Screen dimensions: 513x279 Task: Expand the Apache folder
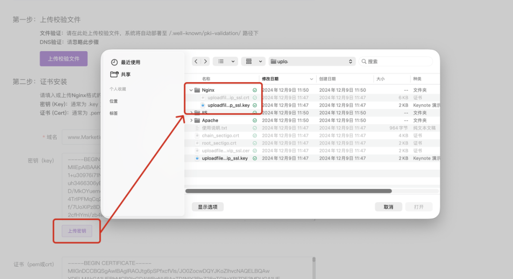coord(191,120)
